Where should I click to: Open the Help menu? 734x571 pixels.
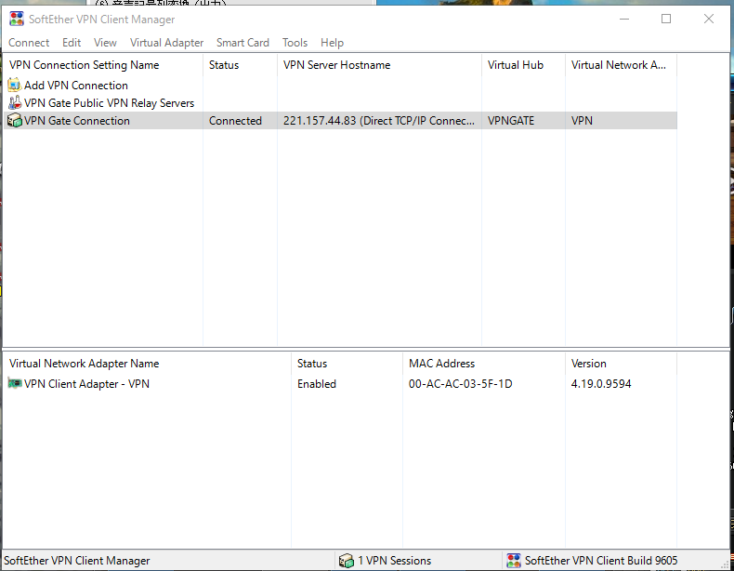(332, 43)
